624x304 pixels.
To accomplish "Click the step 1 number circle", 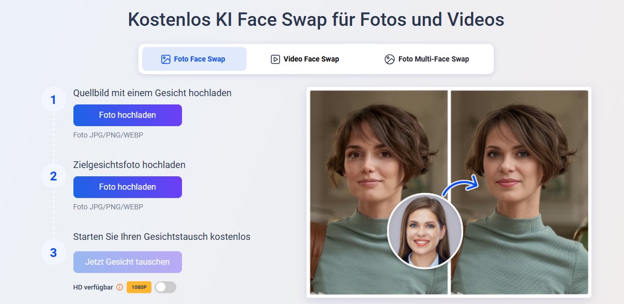I will [54, 99].
